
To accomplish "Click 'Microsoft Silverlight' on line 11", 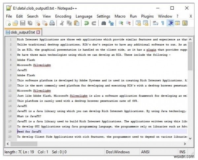I will (34, 91).
